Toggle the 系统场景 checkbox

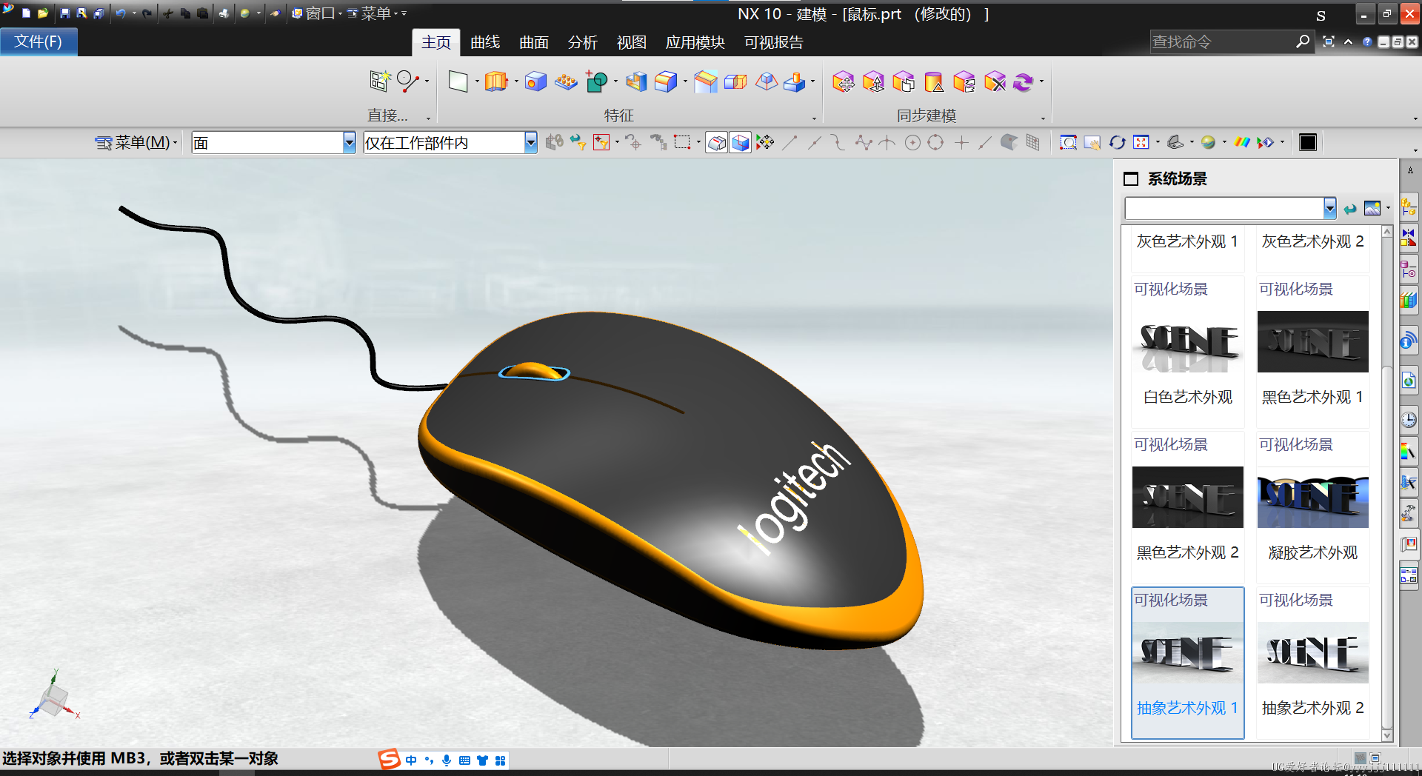tap(1130, 178)
